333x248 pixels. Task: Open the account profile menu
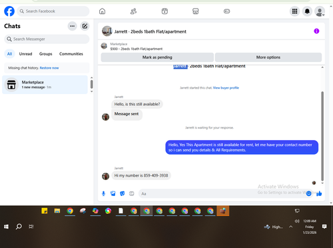320,11
